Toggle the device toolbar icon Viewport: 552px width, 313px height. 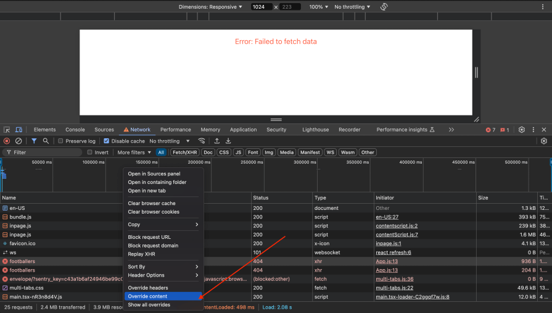tap(19, 130)
